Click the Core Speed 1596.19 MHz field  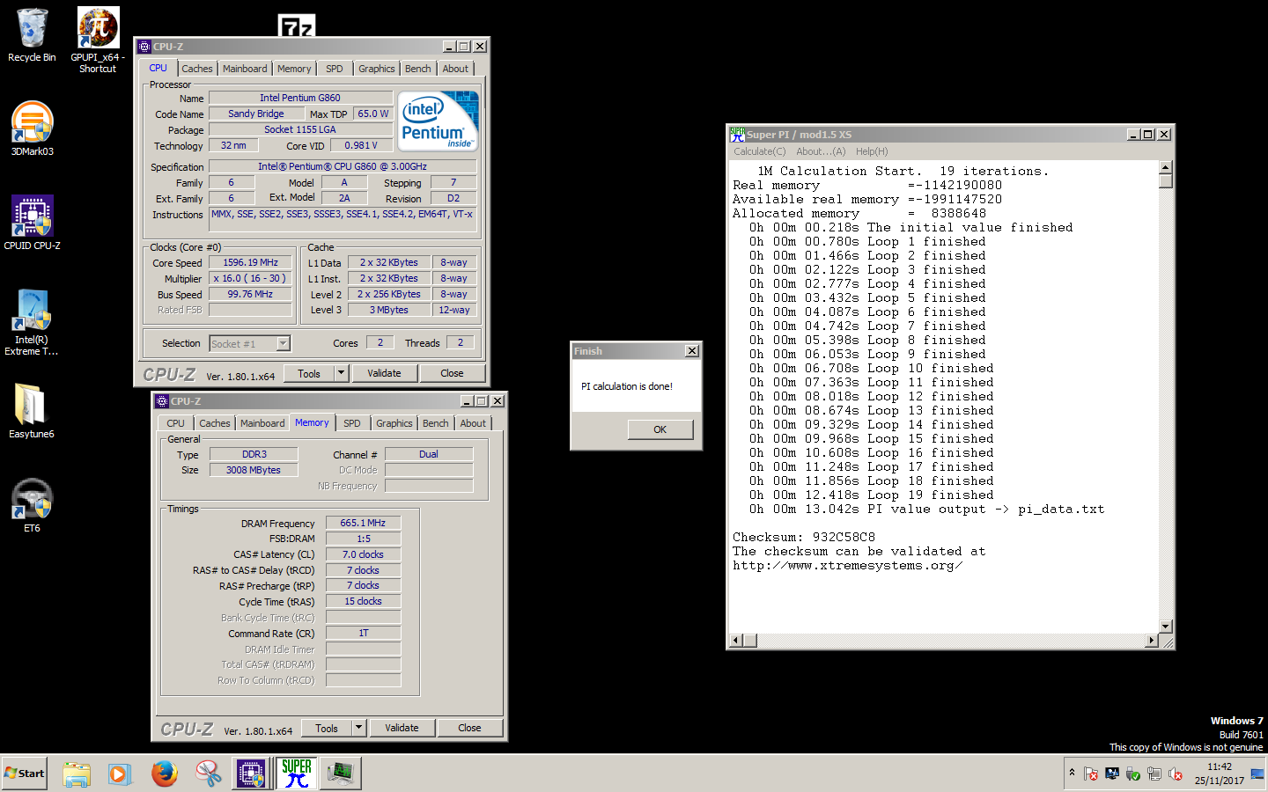pos(251,262)
